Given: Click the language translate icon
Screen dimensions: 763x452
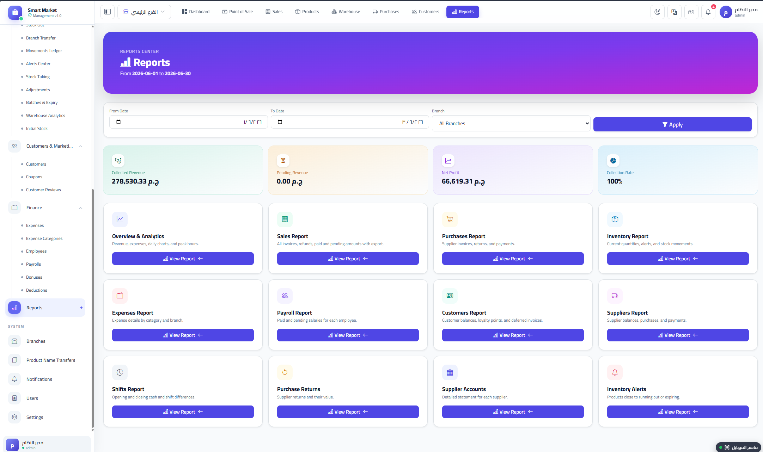Looking at the screenshot, I should (x=674, y=12).
